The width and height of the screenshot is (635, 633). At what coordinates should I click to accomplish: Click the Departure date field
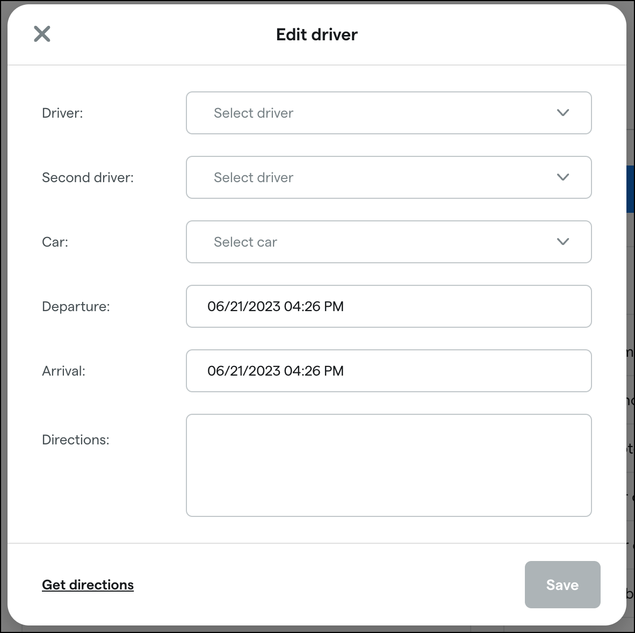(388, 306)
